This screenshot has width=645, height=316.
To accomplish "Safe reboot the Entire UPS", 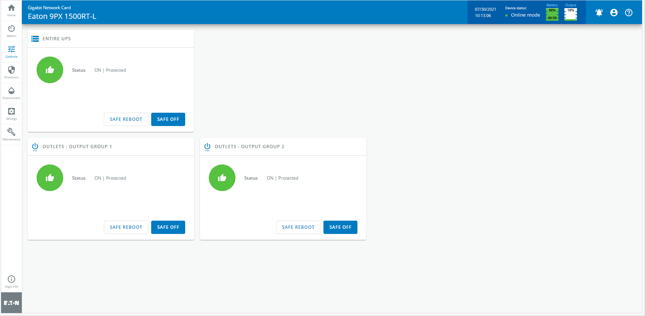I will (x=126, y=119).
